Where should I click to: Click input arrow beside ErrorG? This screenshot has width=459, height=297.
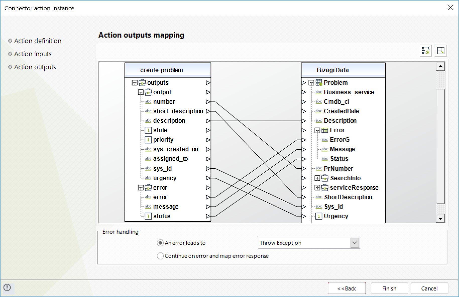304,140
